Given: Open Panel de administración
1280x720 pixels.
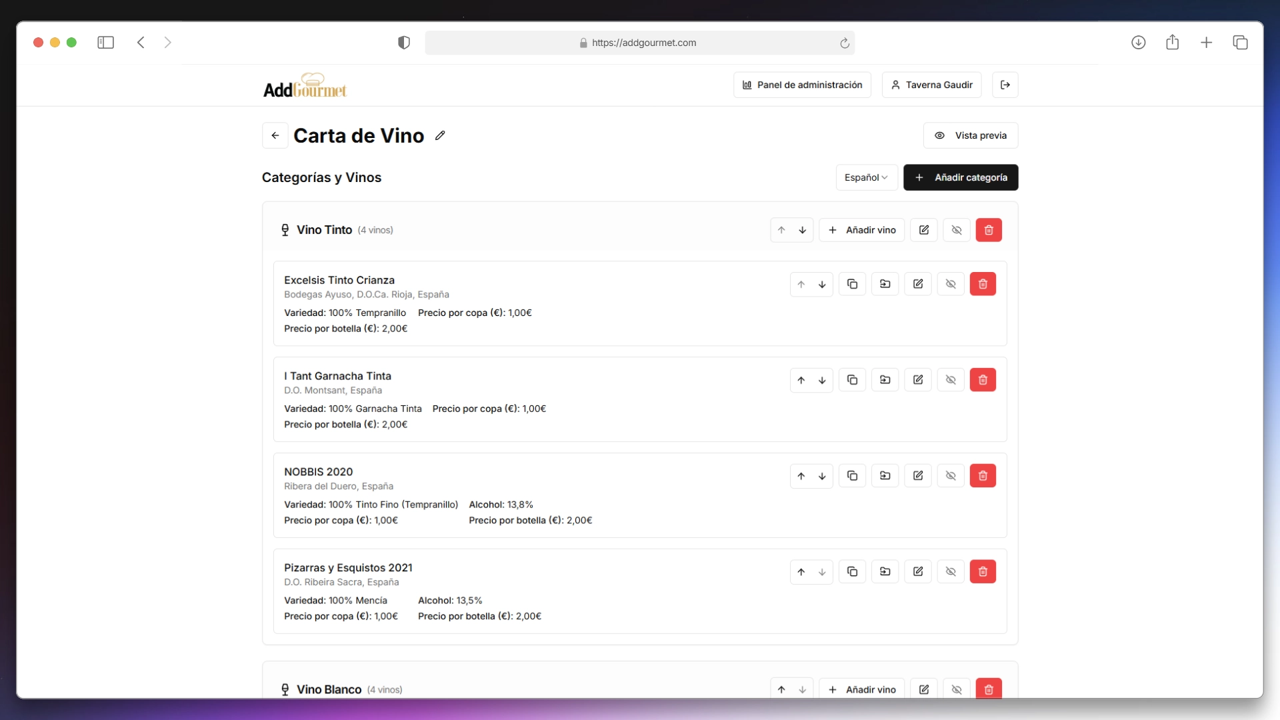Looking at the screenshot, I should click(802, 85).
